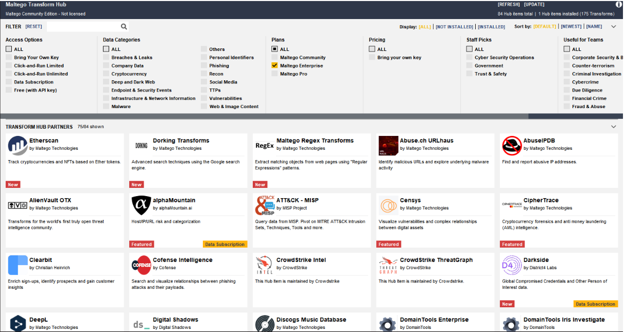
Task: Check the Government staff pick checkbox
Action: [x=470, y=65]
